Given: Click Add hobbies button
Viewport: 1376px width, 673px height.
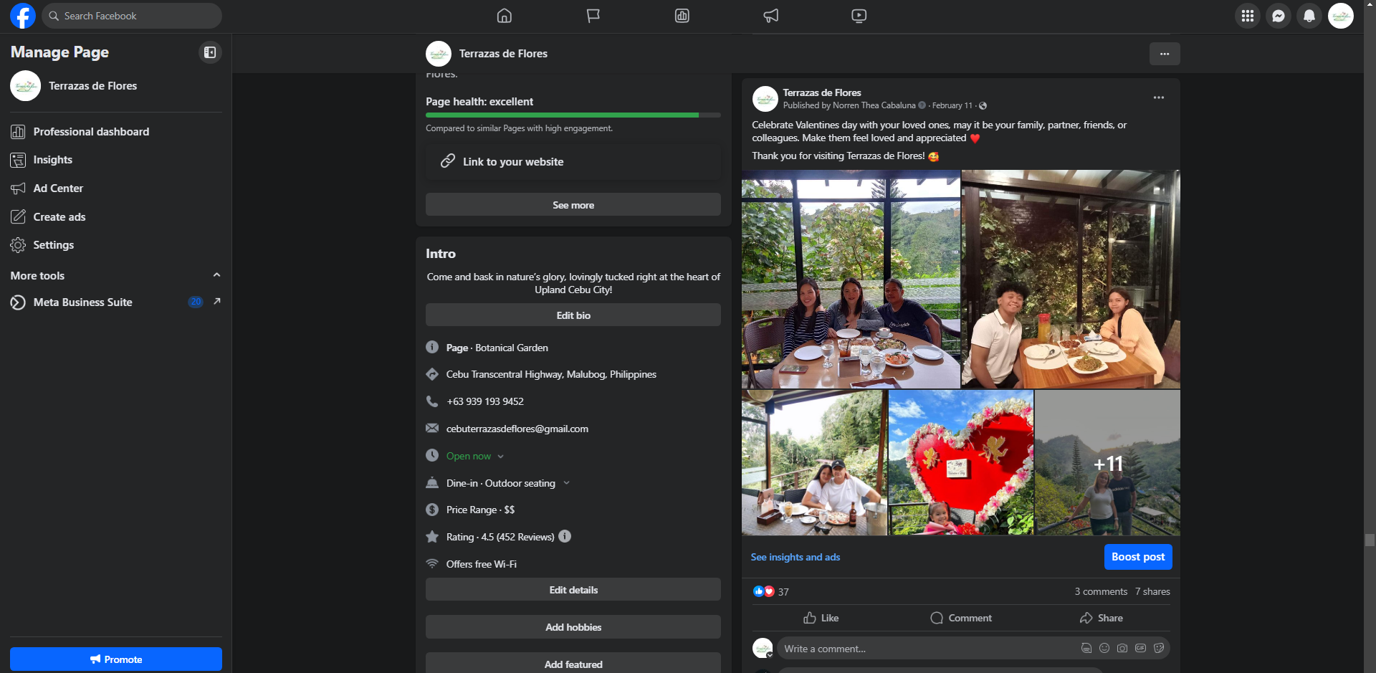Looking at the screenshot, I should [573, 627].
